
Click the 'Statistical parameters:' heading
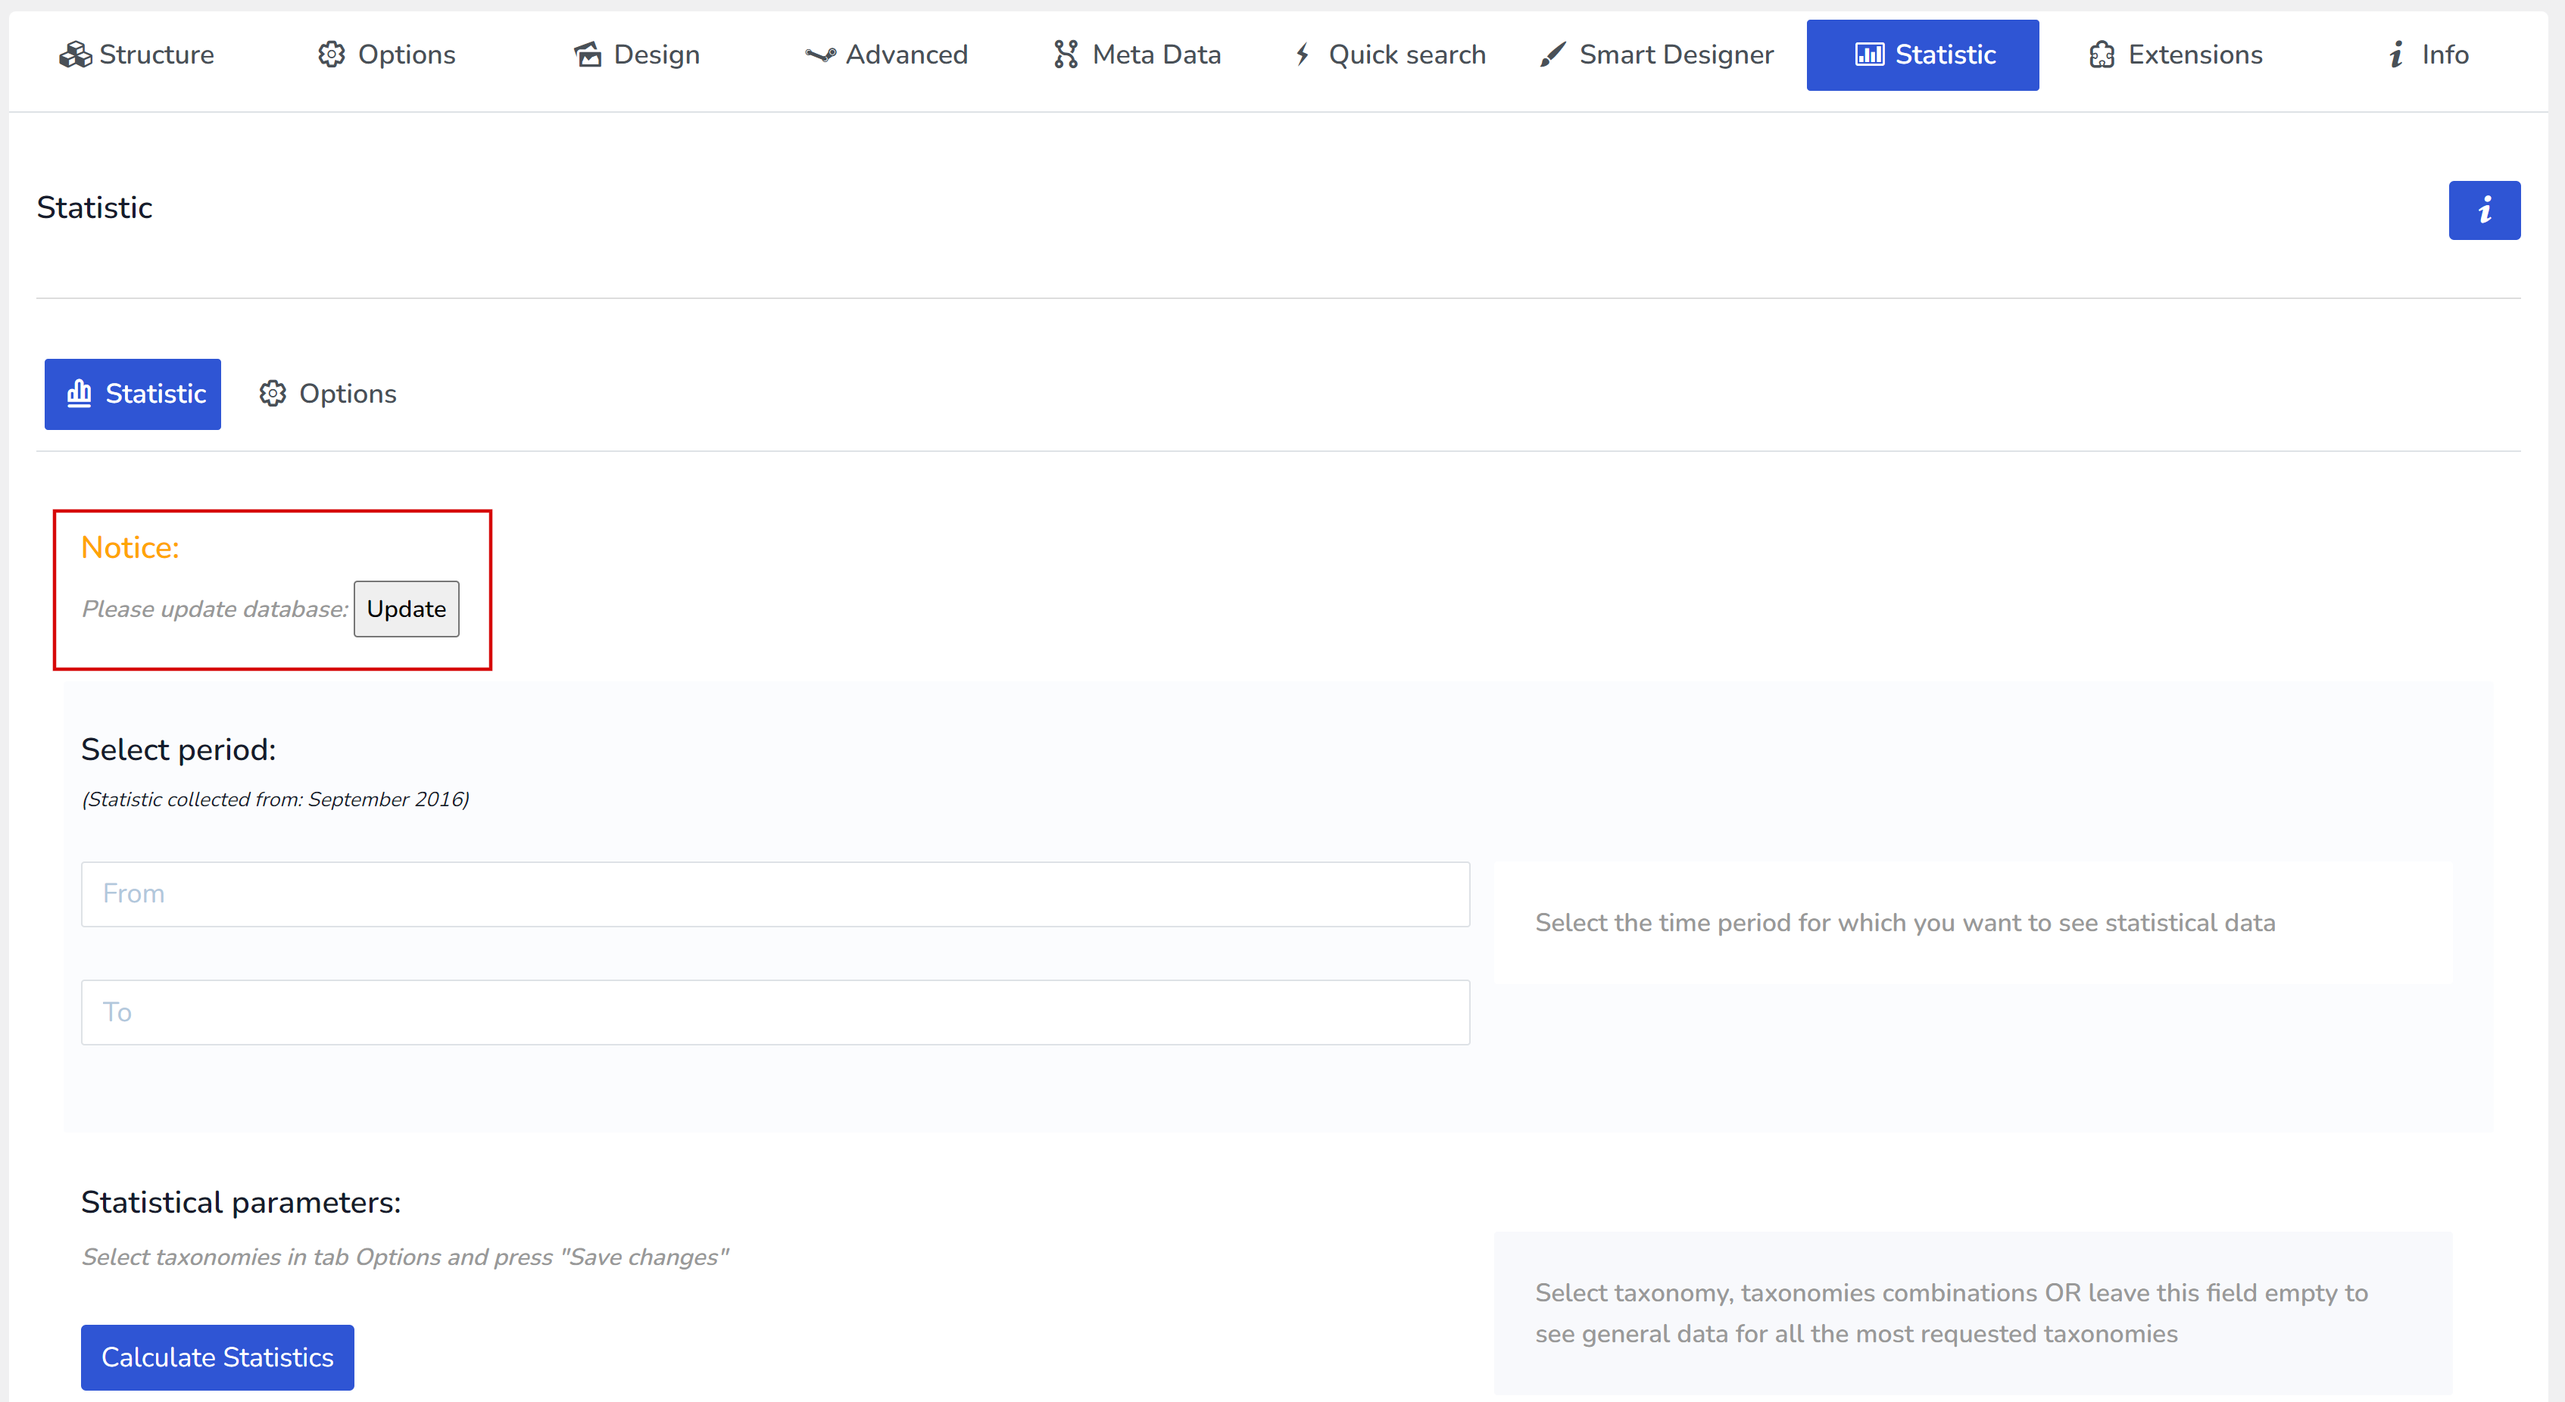pos(241,1202)
